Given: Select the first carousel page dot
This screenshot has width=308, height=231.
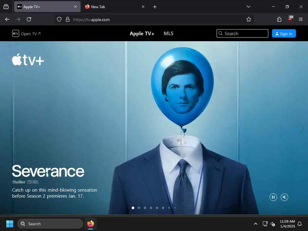Looking at the screenshot, I should (133, 208).
